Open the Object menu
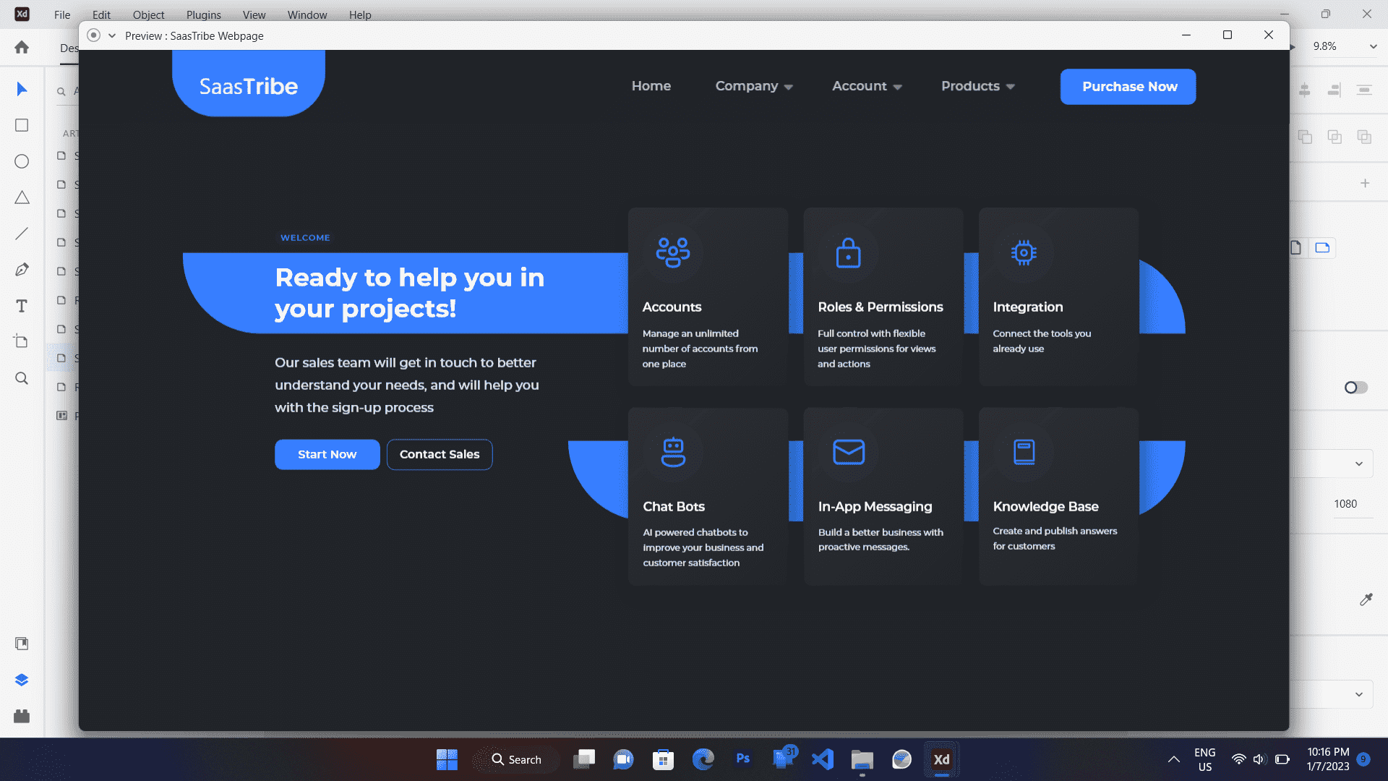 148,14
